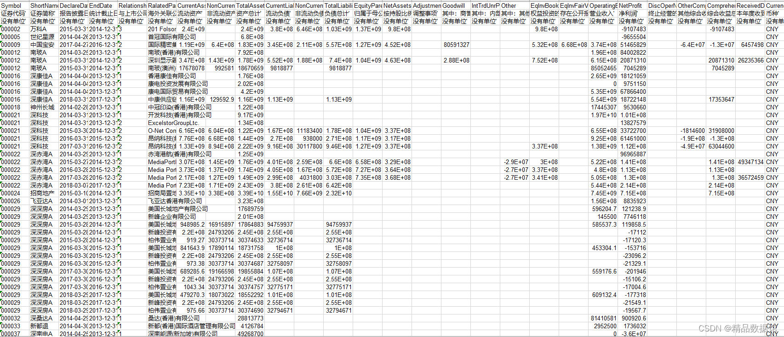Click the 康电国际贸易有限公司 cell
The image size is (784, 337).
coord(178,91)
